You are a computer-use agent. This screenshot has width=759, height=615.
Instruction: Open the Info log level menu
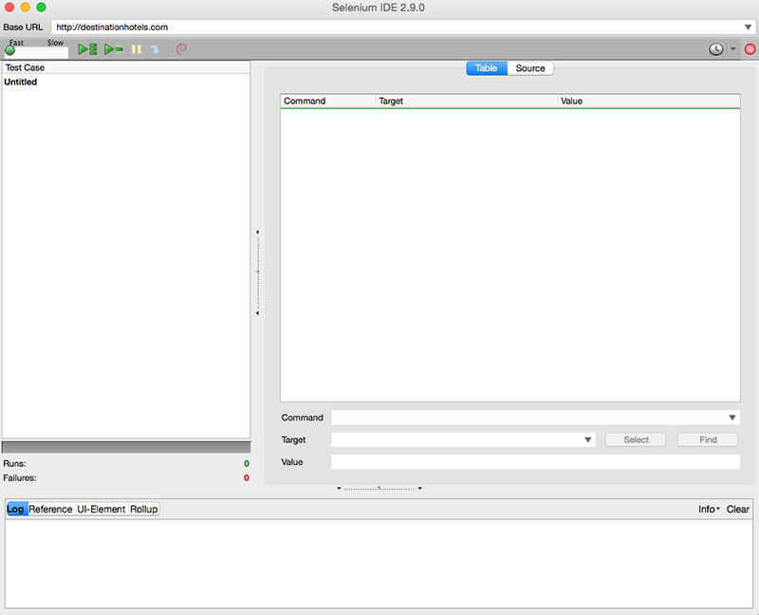(x=708, y=509)
